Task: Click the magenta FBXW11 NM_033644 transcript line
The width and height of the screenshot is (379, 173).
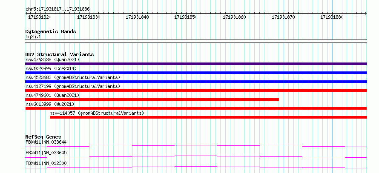Action: pos(196,146)
